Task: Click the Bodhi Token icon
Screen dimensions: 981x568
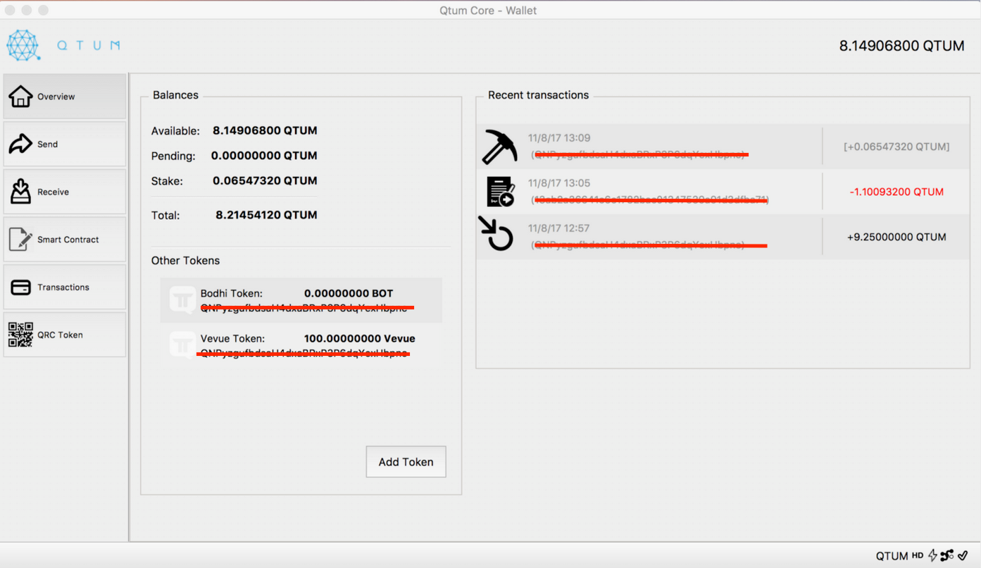Action: 183,300
